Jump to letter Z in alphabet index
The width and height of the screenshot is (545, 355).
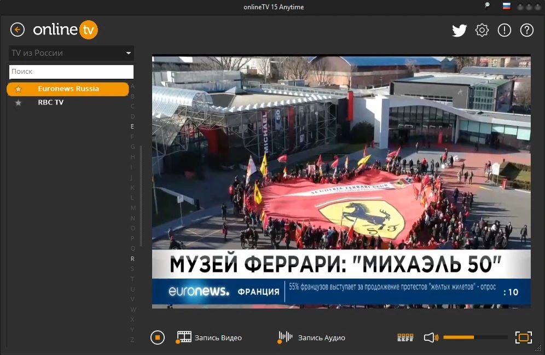132,340
